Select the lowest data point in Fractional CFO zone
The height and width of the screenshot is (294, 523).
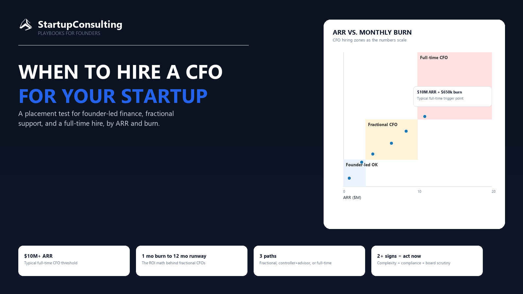click(x=373, y=154)
